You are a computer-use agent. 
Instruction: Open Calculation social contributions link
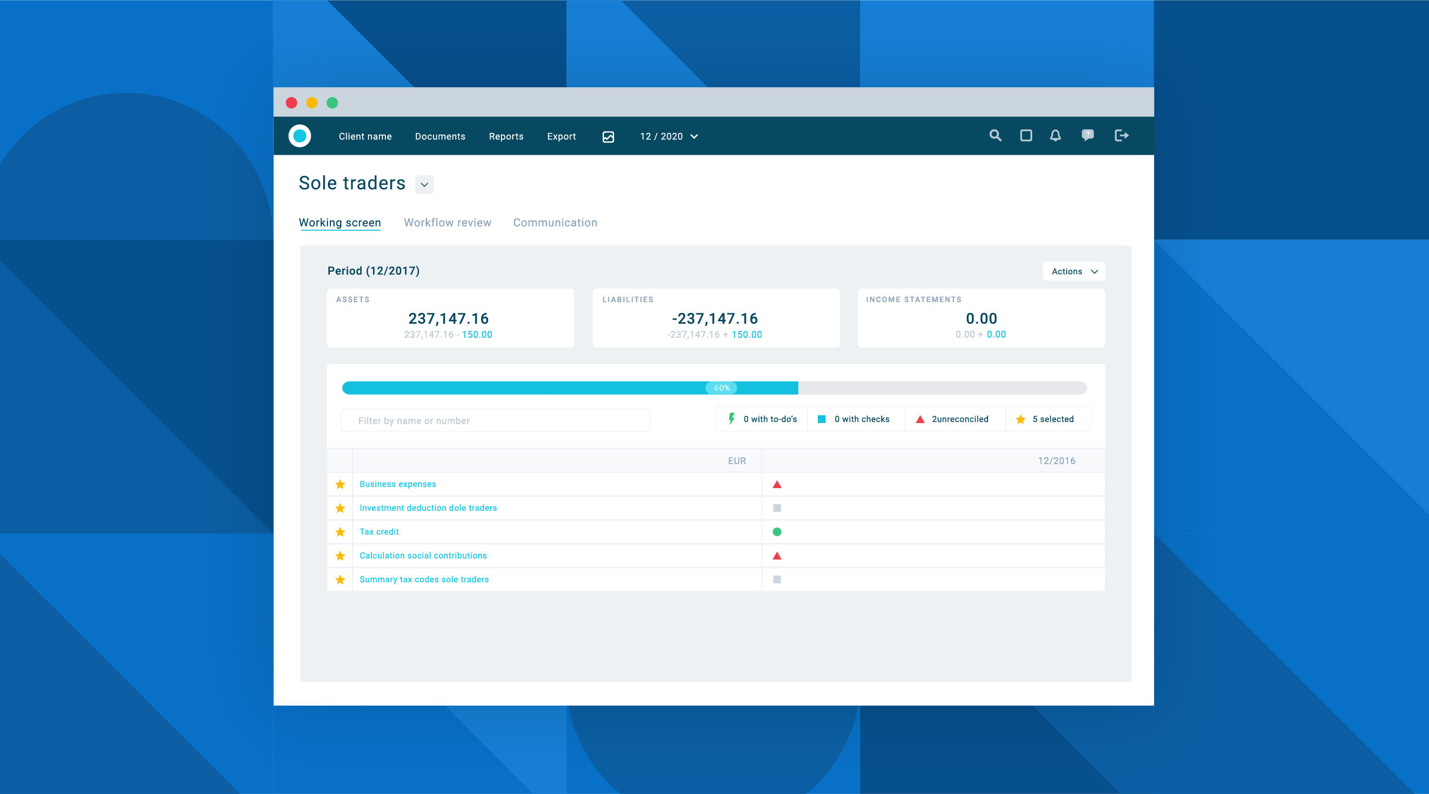[x=423, y=555]
